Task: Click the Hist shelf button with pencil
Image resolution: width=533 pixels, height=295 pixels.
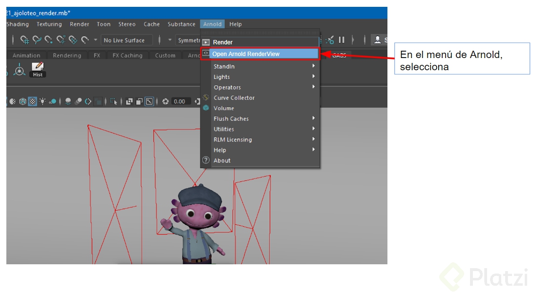Action: point(38,70)
